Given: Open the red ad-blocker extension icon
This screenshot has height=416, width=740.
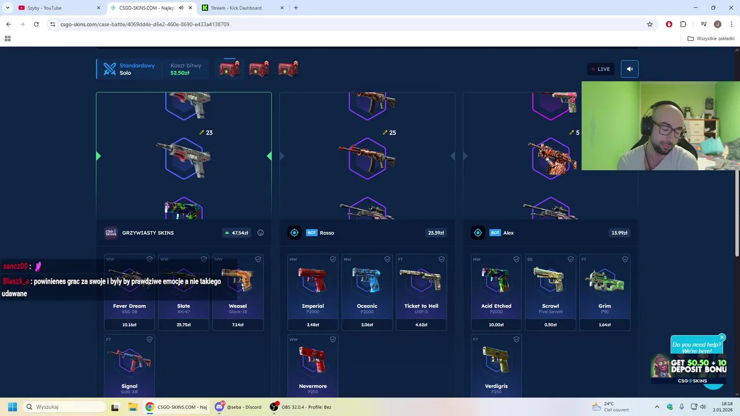Looking at the screenshot, I should pyautogui.click(x=669, y=24).
